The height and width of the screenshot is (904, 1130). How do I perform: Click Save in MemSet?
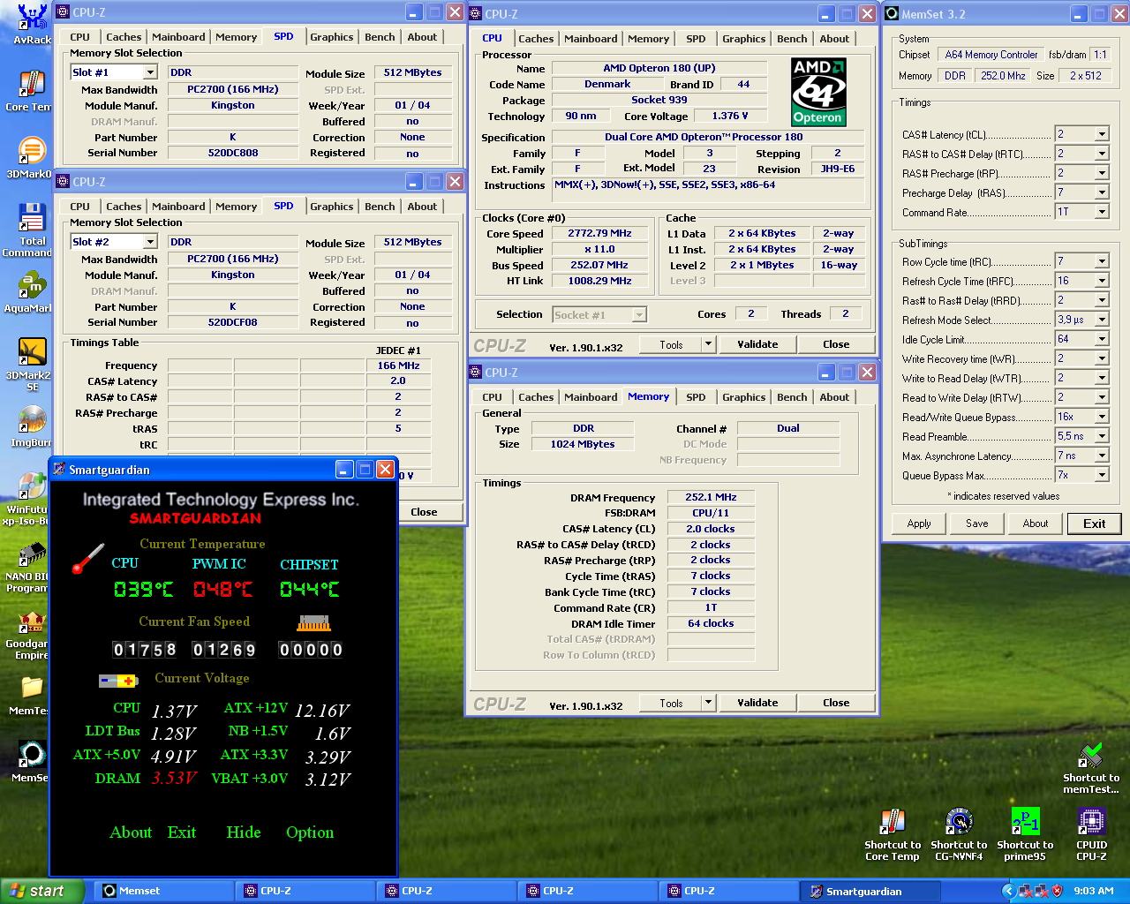977,524
